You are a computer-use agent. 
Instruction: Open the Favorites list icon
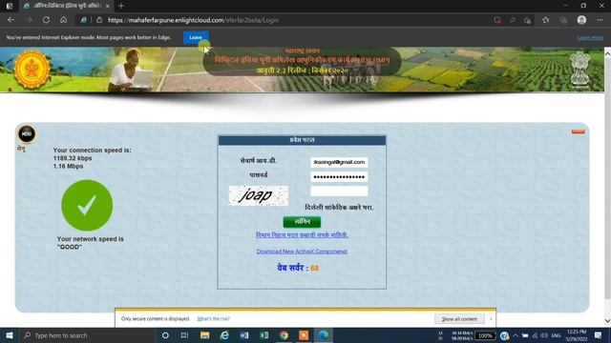545,20
